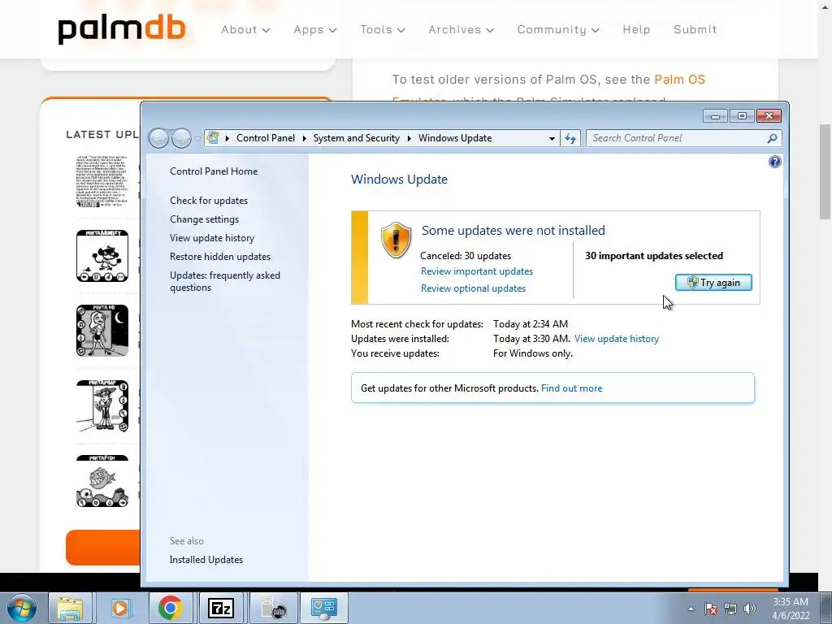Click Restore hidden updates
Screen dimensions: 832x624
[x=220, y=256]
